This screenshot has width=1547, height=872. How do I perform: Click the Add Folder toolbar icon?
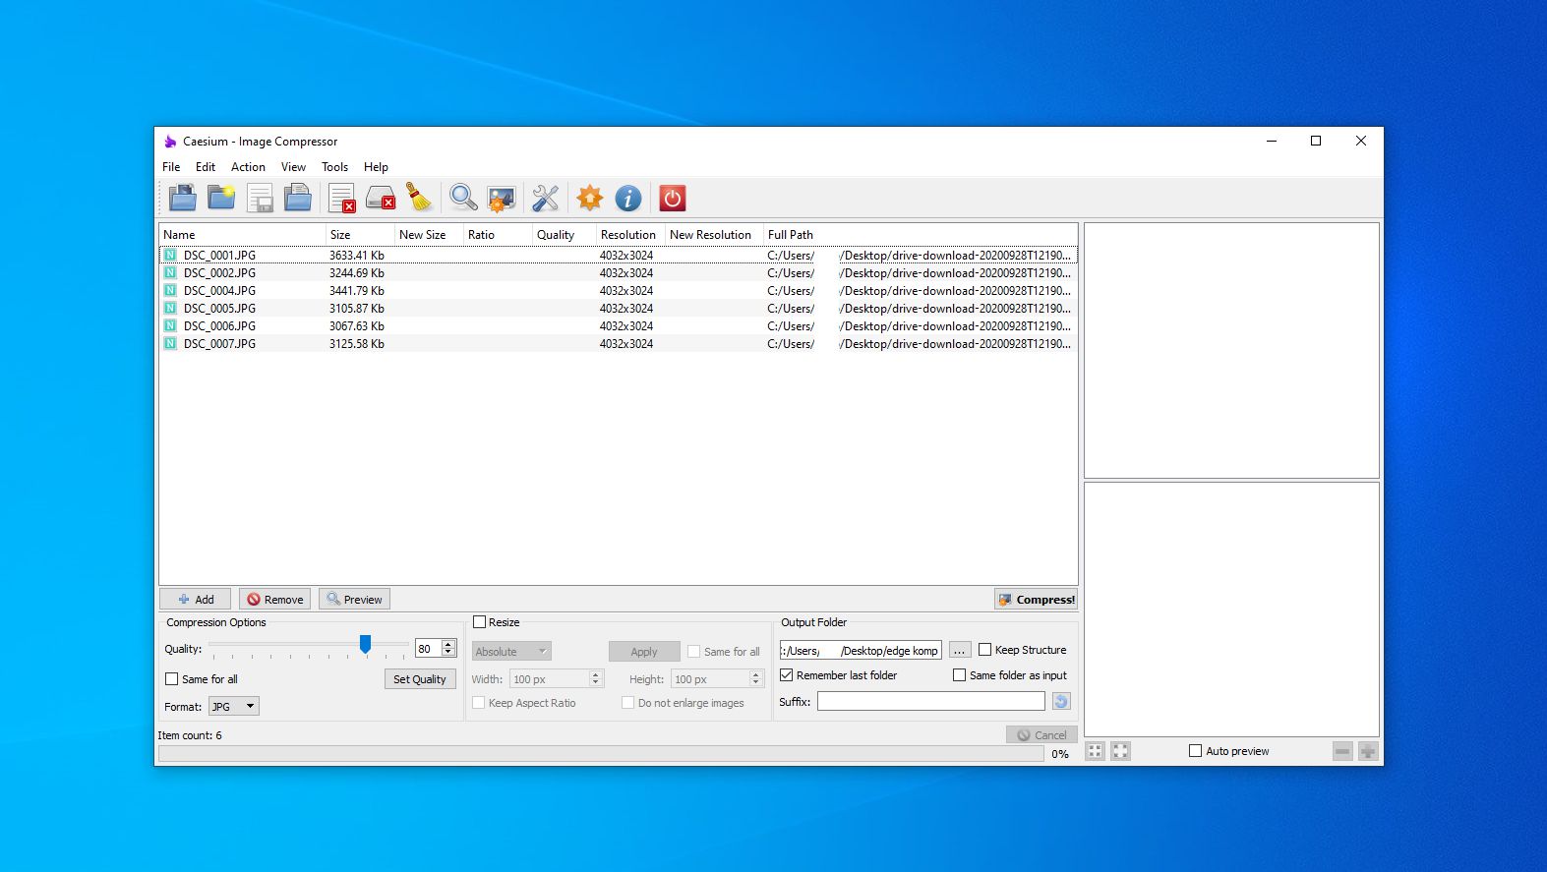[x=221, y=198]
